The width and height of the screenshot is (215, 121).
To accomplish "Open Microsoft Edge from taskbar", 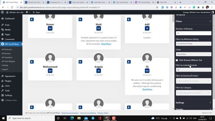I will pyautogui.click(x=72, y=118).
